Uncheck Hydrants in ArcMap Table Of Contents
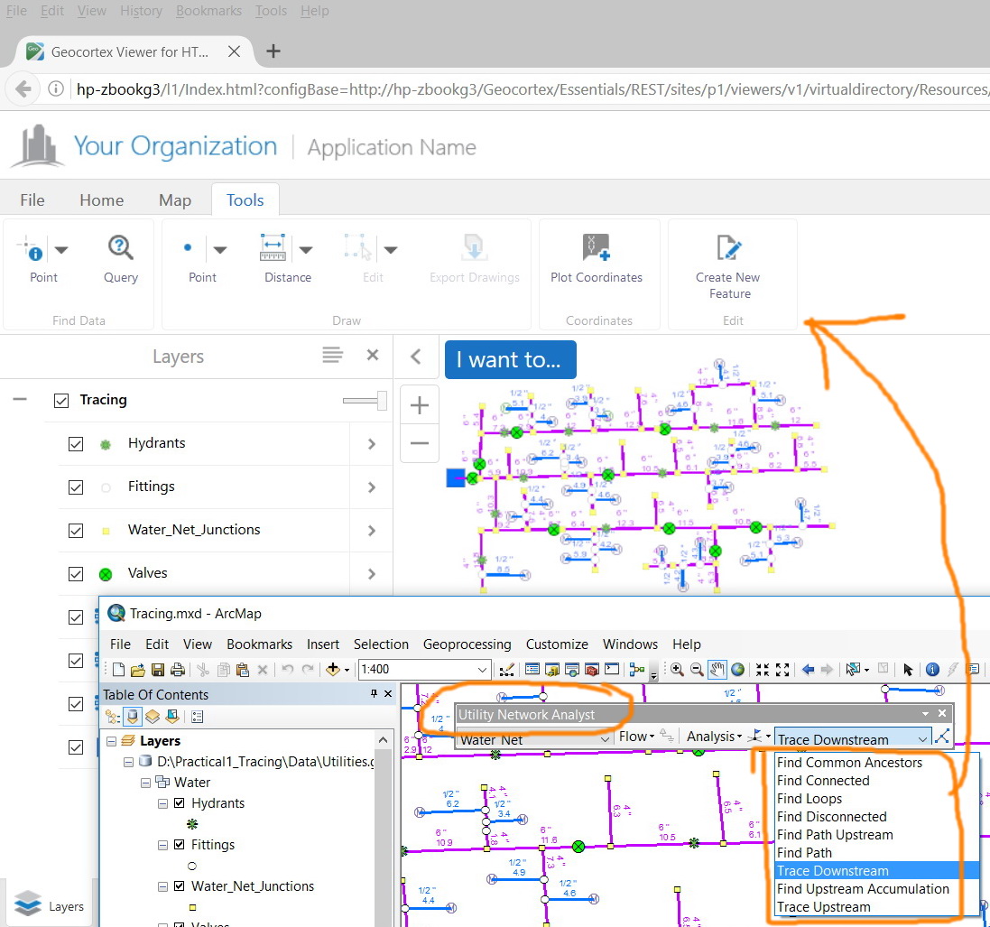The height and width of the screenshot is (927, 990). (x=180, y=803)
